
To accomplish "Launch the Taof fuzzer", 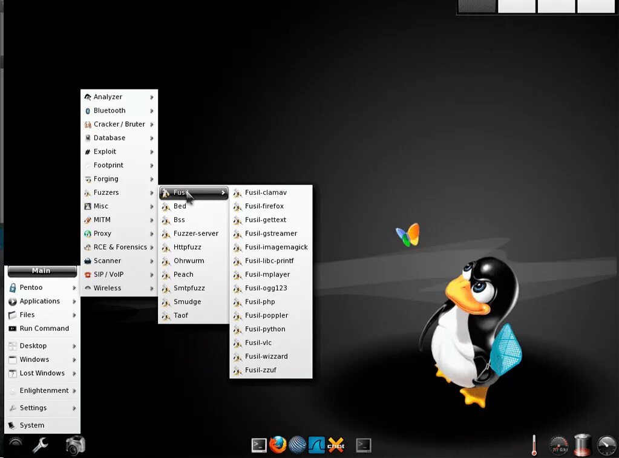I will (194, 315).
